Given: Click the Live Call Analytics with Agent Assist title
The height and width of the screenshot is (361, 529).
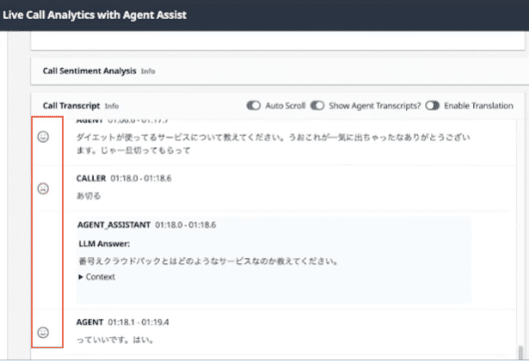Looking at the screenshot, I should pyautogui.click(x=95, y=15).
